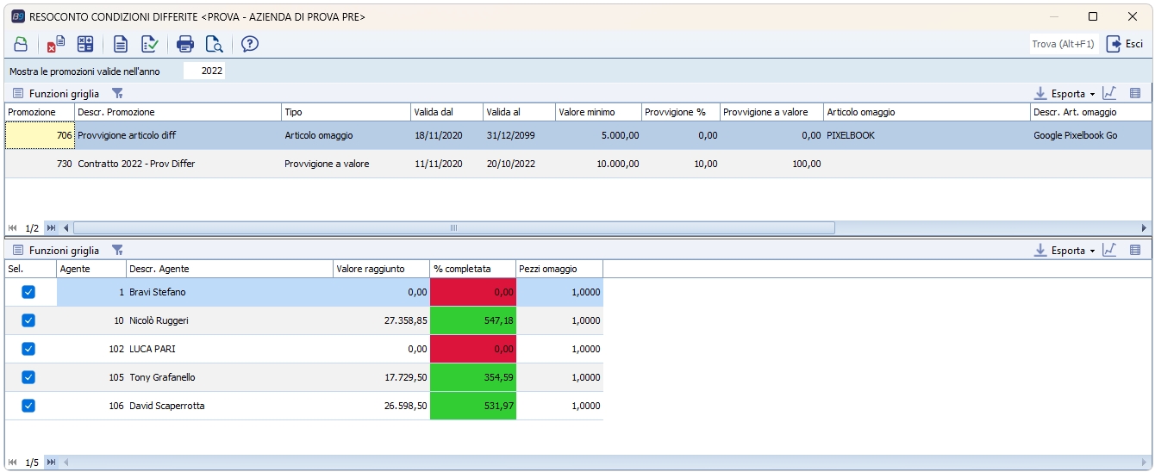Toggle the checkbox for Nicolò Ruggeri
1155x472 pixels.
[x=28, y=320]
